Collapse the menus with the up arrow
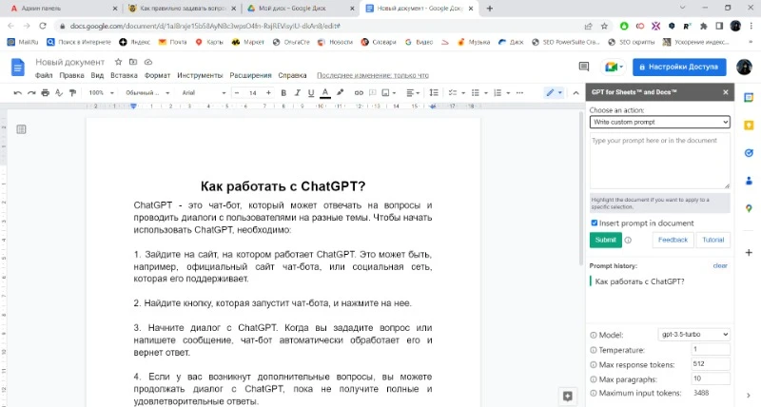 (x=576, y=92)
